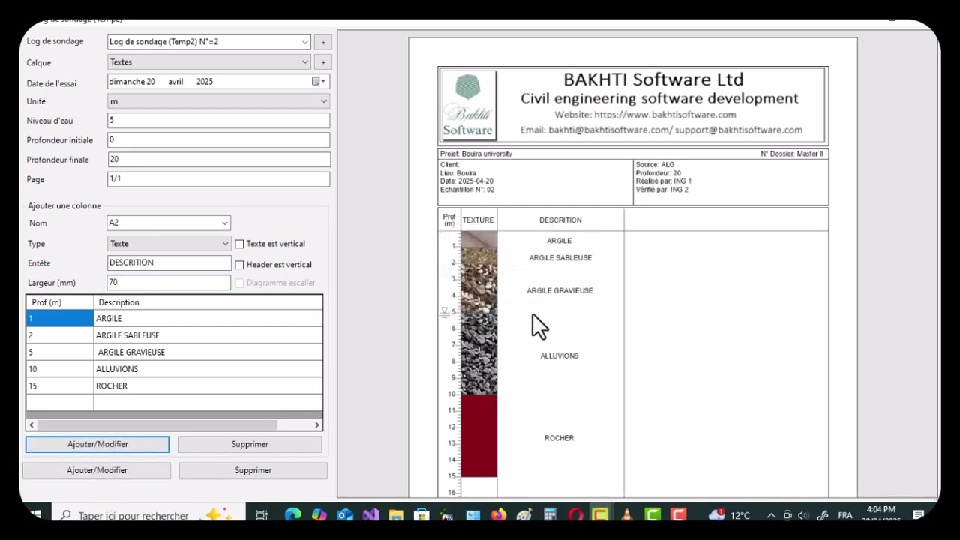Screen dimensions: 960x540
Task: Click the ARGILE GRAVIEUSE label in the preview
Action: pyautogui.click(x=559, y=290)
